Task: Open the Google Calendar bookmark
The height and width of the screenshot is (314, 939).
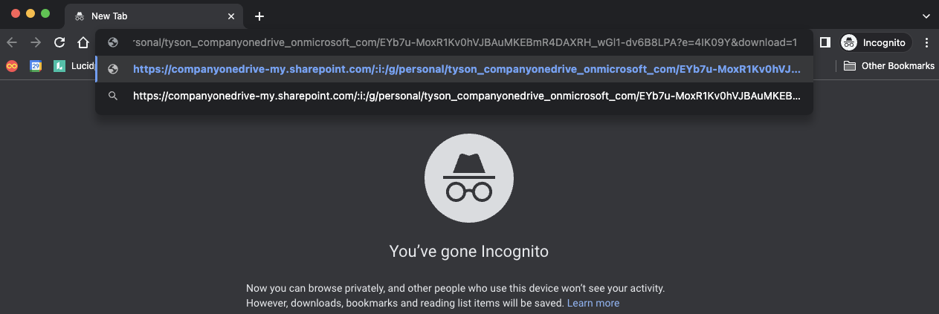Action: point(35,66)
